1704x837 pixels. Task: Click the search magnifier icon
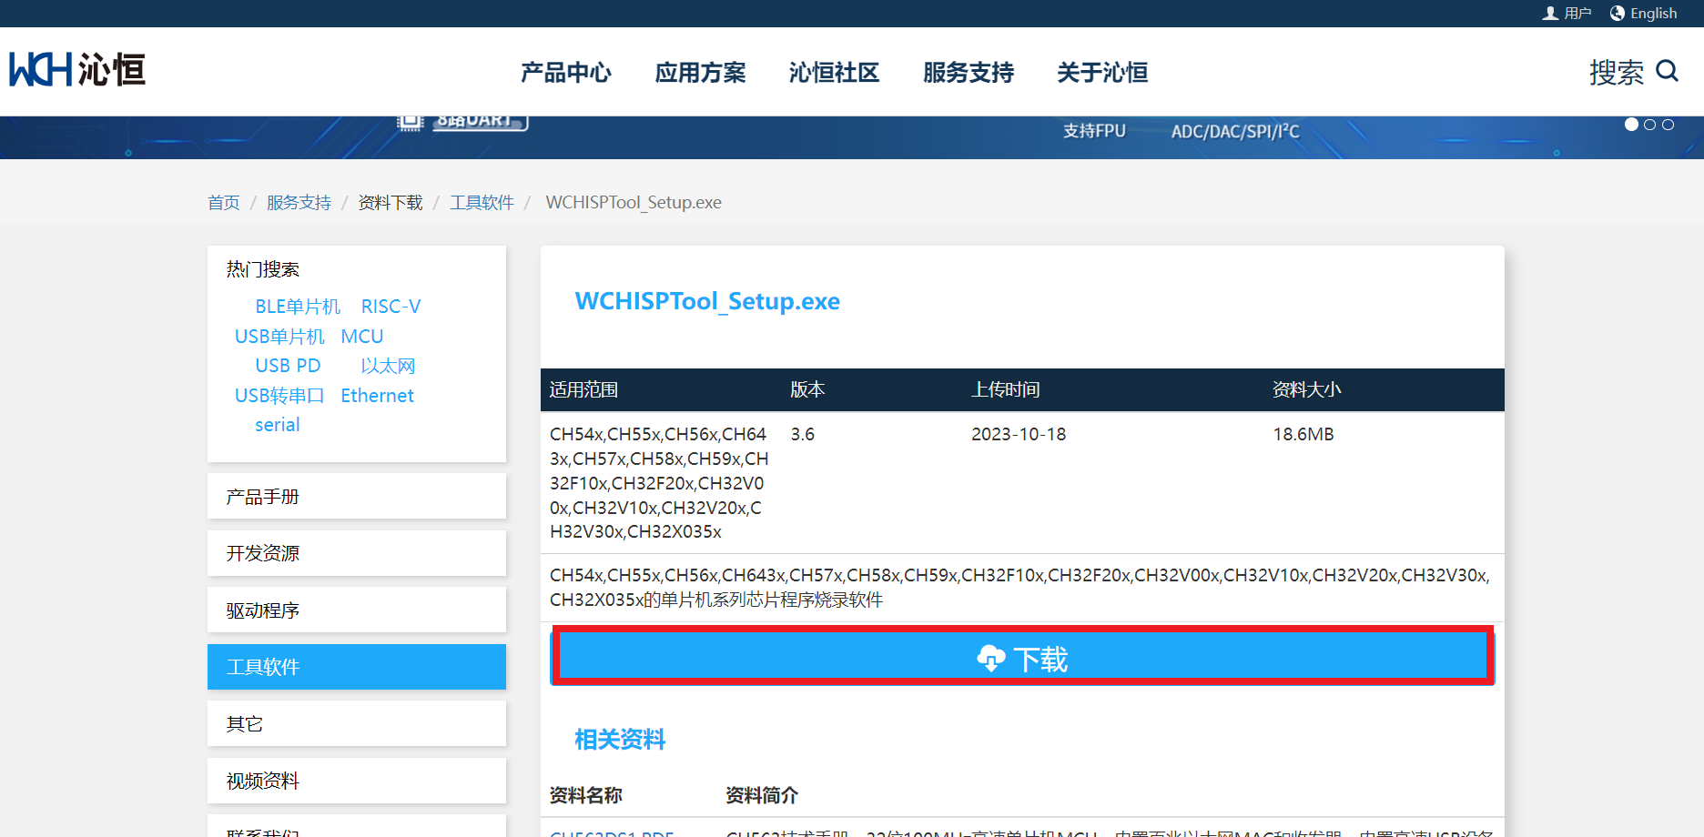coord(1667,71)
